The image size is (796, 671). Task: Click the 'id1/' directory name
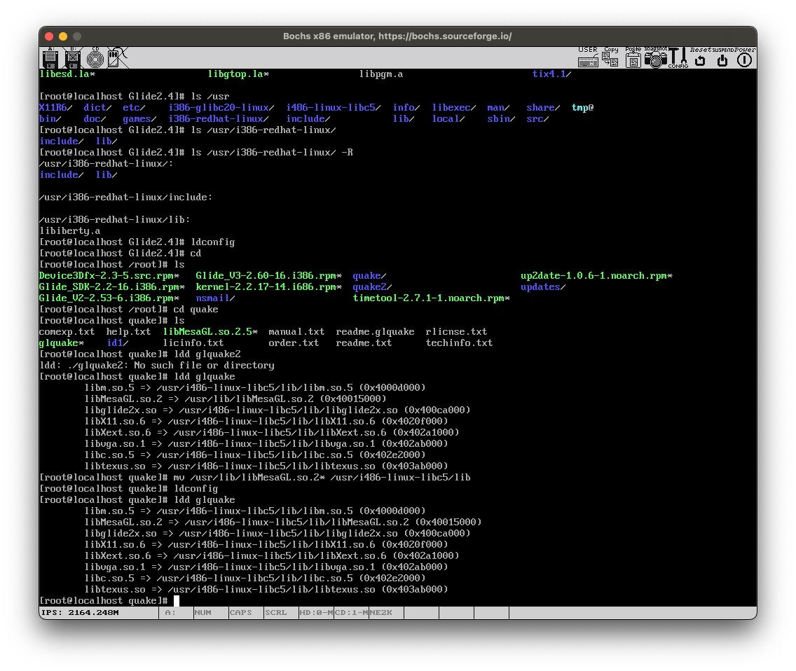click(x=117, y=343)
